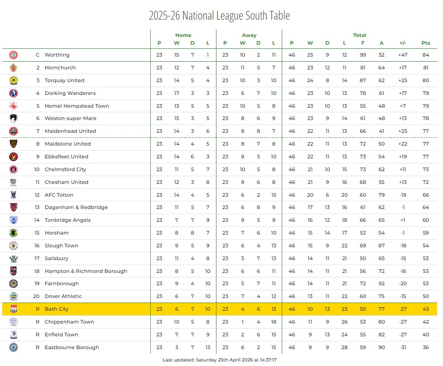Click the Home column group header
This screenshot has width=443, height=366.
point(183,35)
